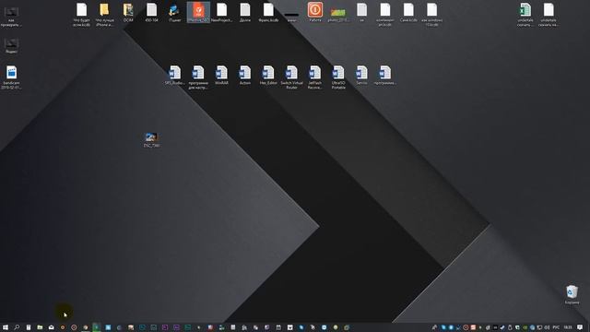Select the Что лучше iPhone folder
Screen dimensions: 590x332
[104, 15]
